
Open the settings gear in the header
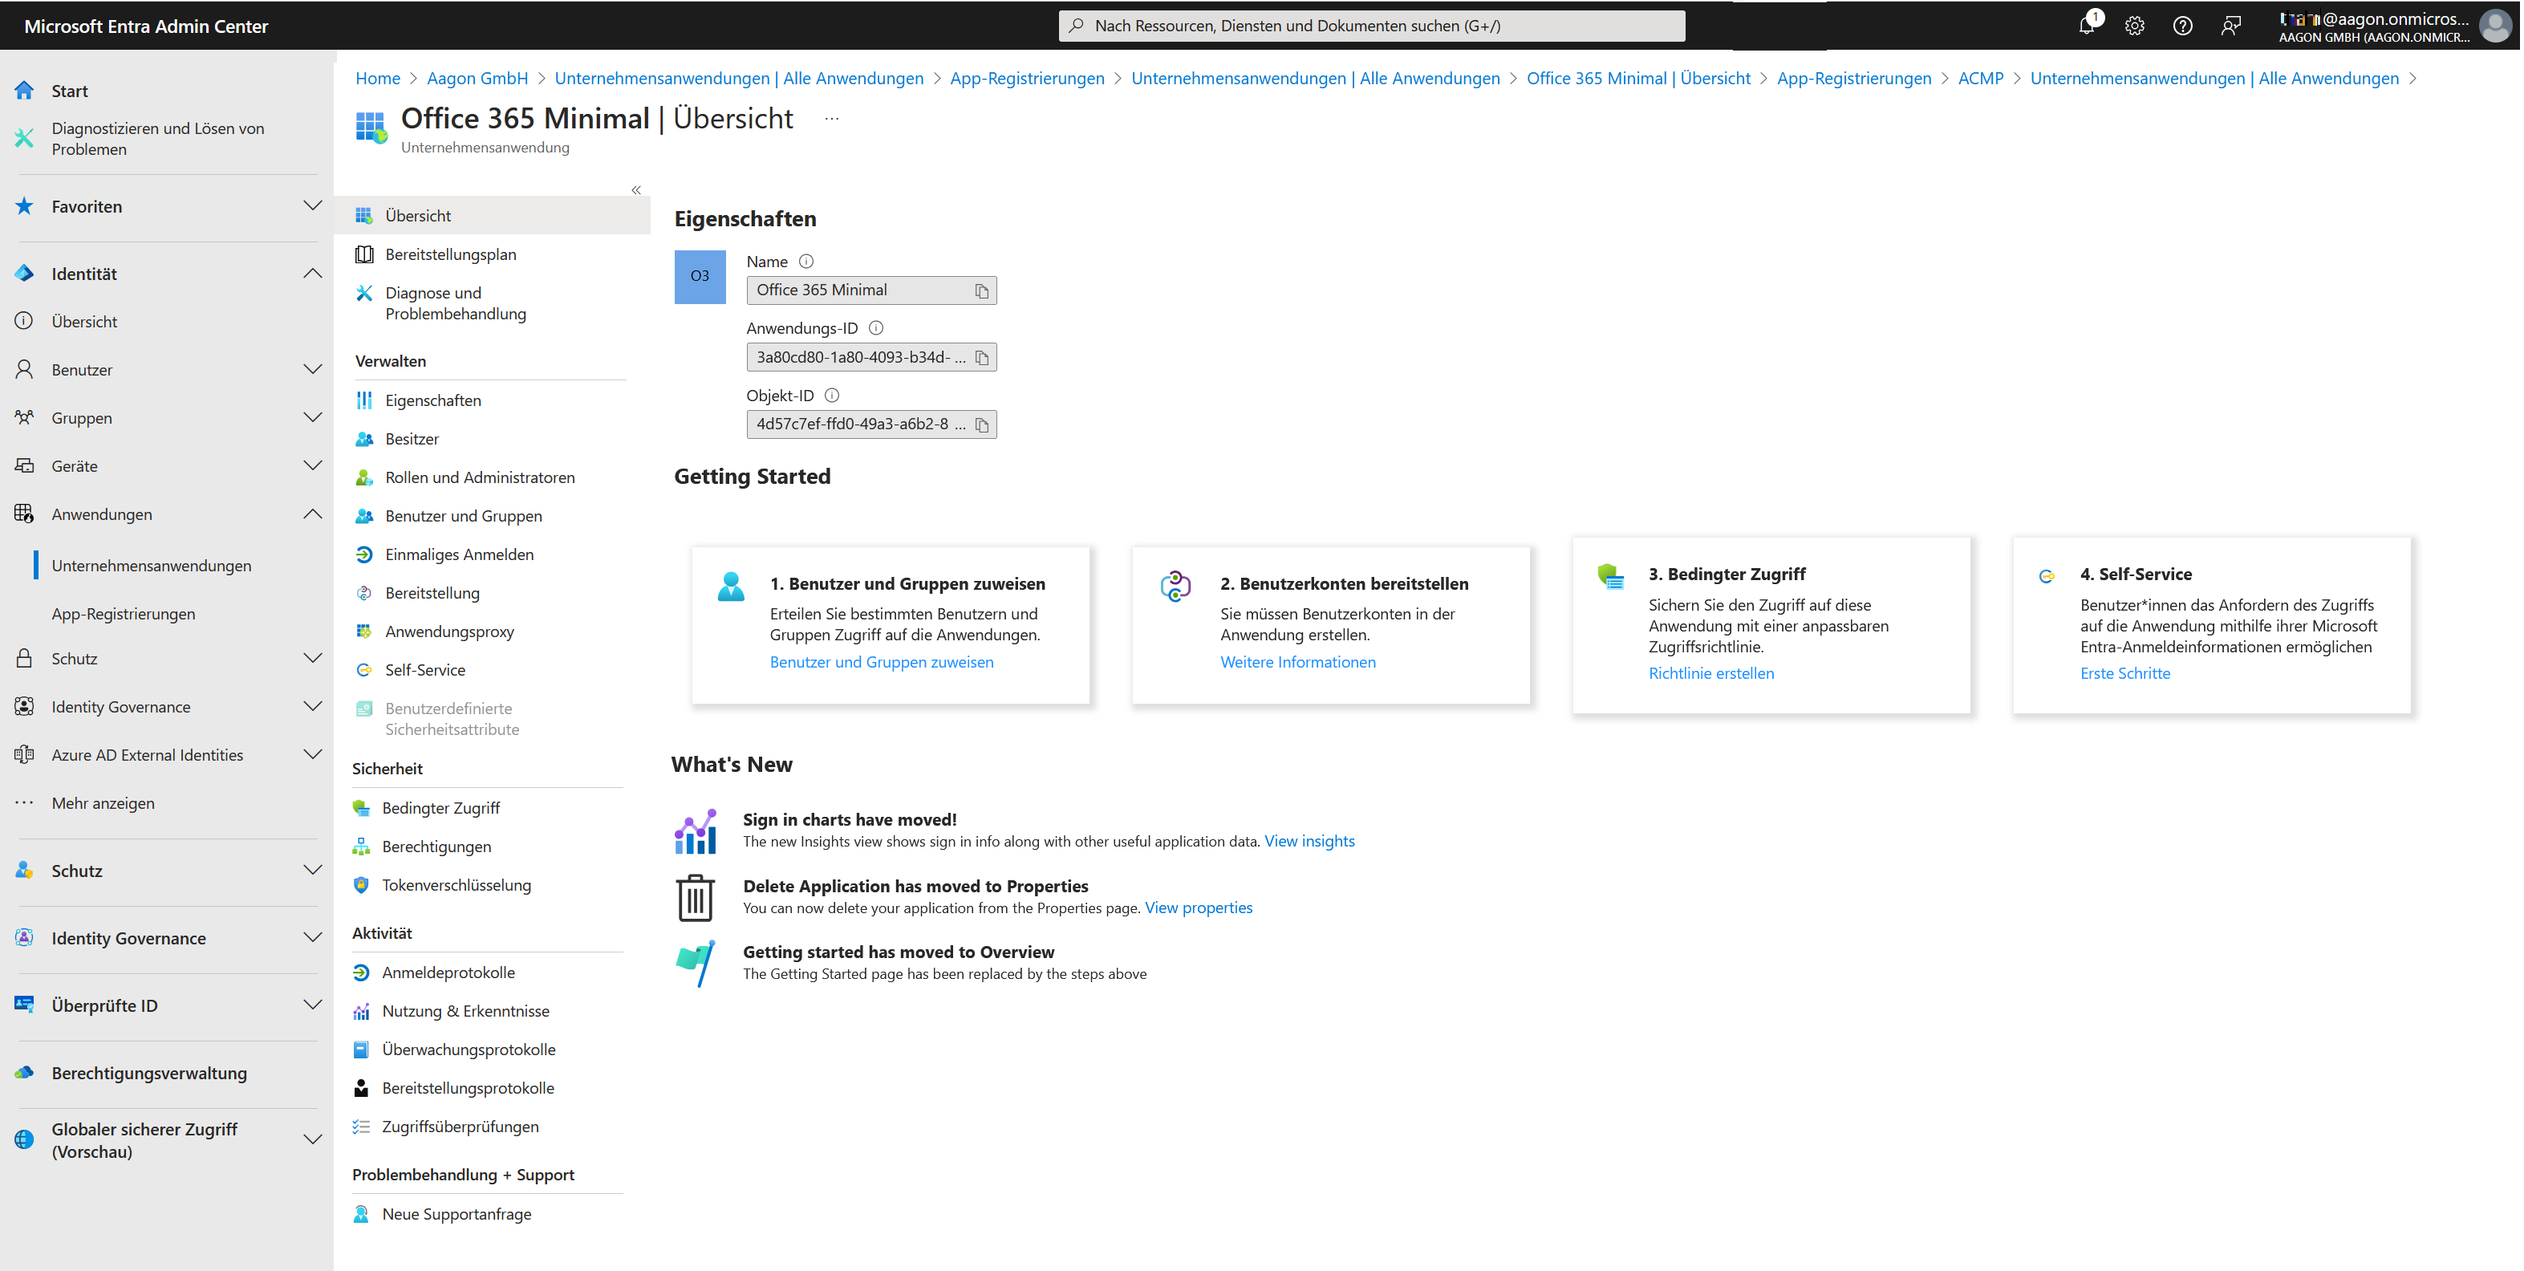pyautogui.click(x=2135, y=26)
